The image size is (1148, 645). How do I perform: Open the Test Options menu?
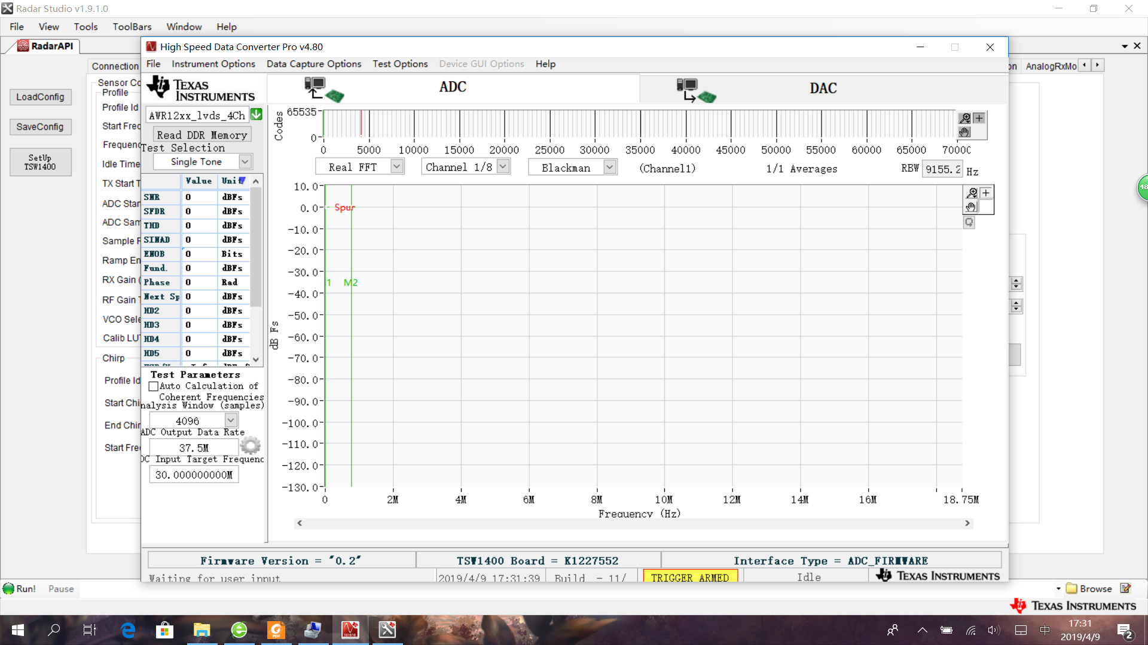coord(400,64)
